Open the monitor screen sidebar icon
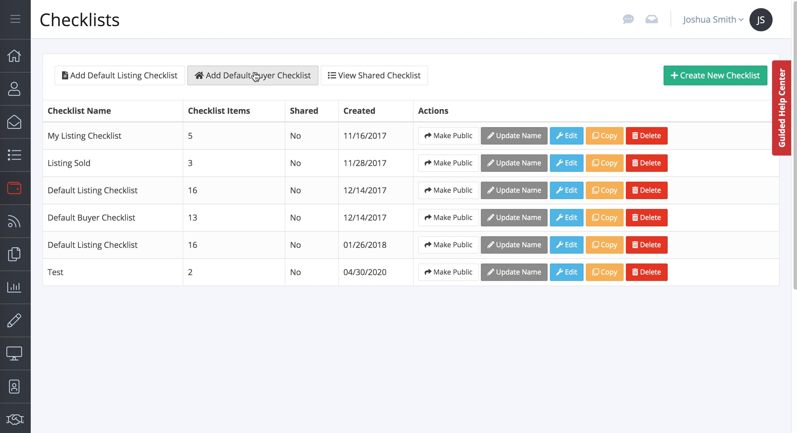Image resolution: width=797 pixels, height=433 pixels. [x=14, y=354]
